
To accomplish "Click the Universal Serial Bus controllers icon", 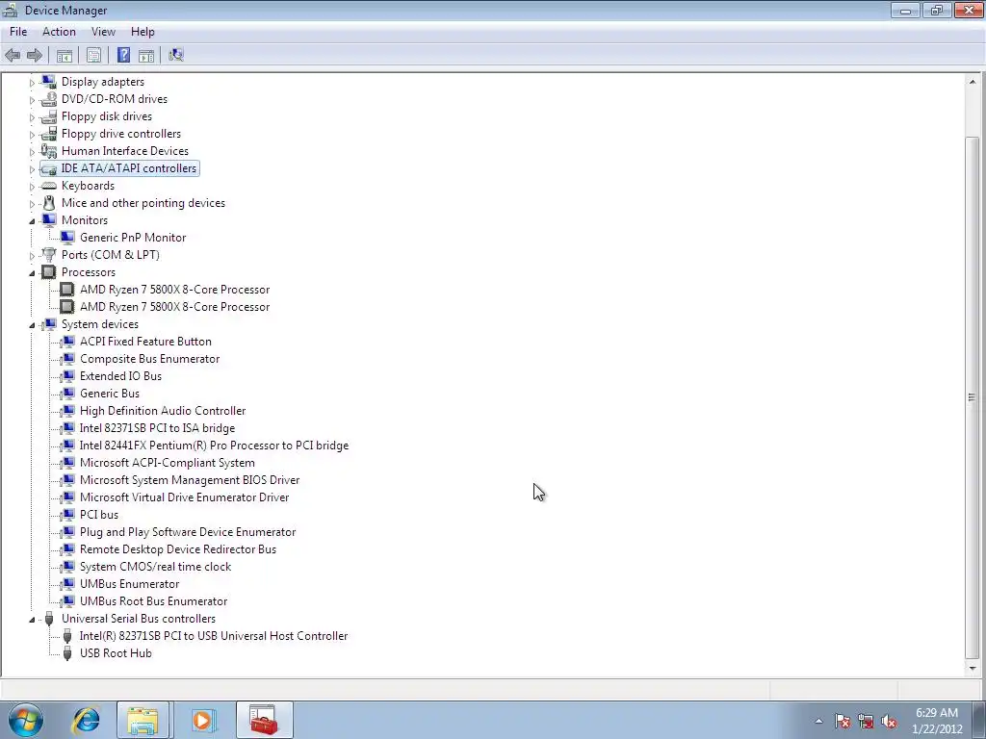I will (x=49, y=619).
